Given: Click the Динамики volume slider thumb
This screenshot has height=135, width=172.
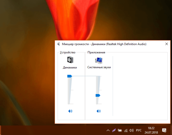Looking at the screenshot, I should coord(70,76).
